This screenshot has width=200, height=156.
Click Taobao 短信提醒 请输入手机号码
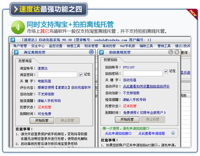(x=49, y=101)
